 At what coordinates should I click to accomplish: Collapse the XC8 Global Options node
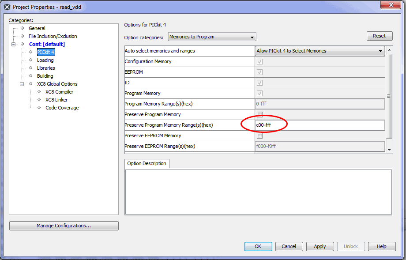tap(22, 84)
